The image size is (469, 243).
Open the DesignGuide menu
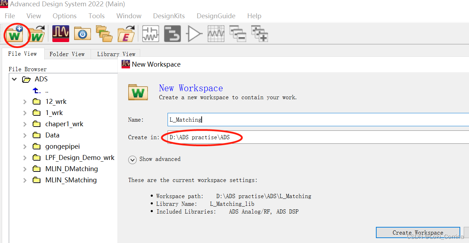click(216, 16)
